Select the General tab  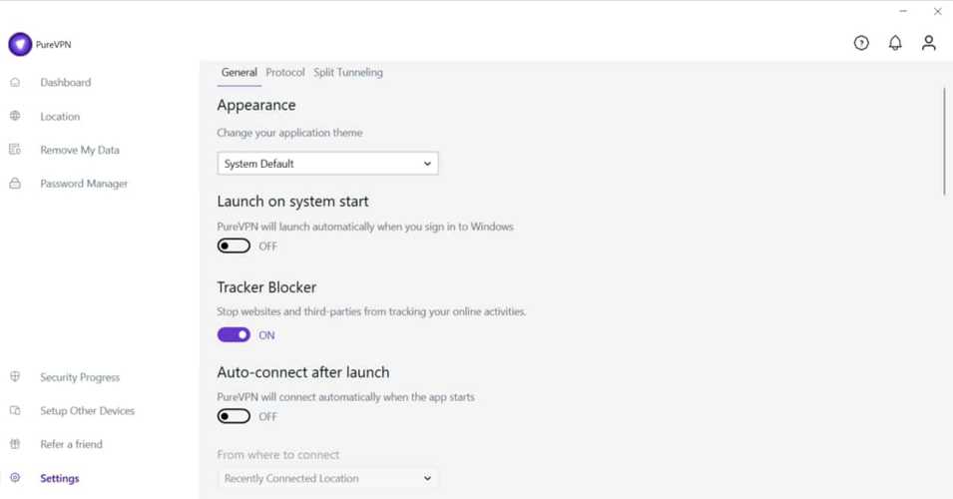(x=238, y=72)
